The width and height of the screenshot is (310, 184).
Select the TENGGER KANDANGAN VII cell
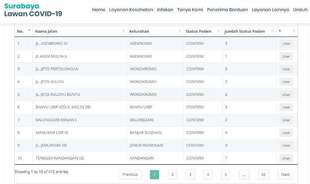[x=80, y=158]
